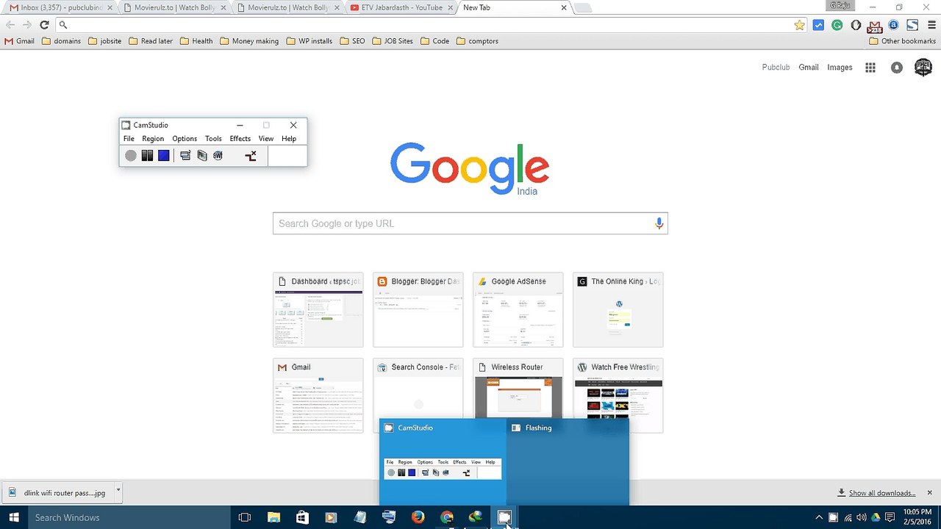This screenshot has height=529, width=941.
Task: Open the WP installs bookmark folder
Action: click(x=310, y=41)
